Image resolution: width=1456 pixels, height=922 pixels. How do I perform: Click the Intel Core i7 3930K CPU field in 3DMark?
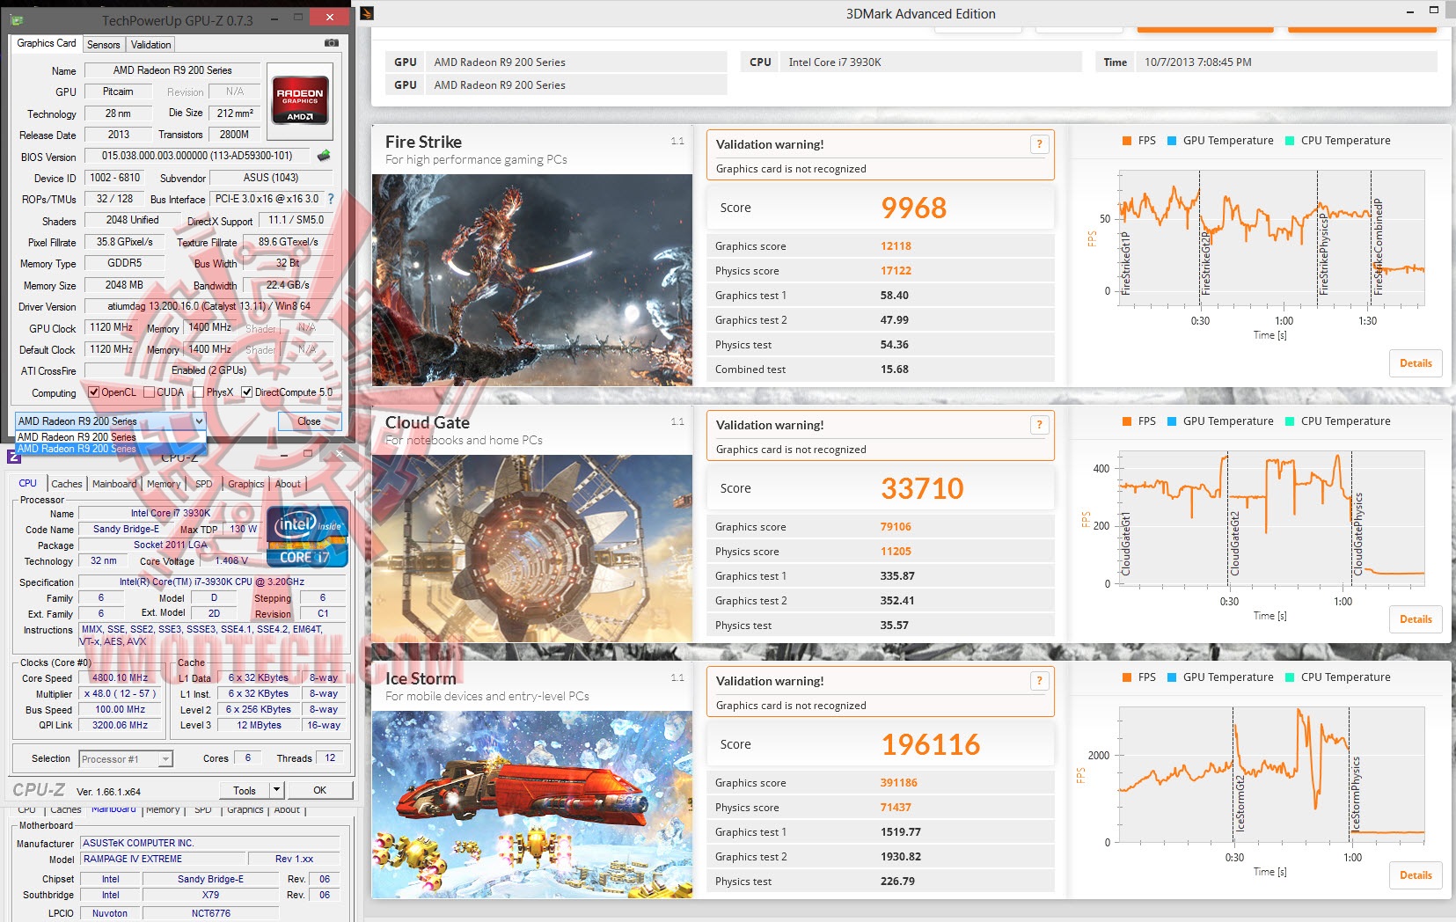tap(931, 62)
